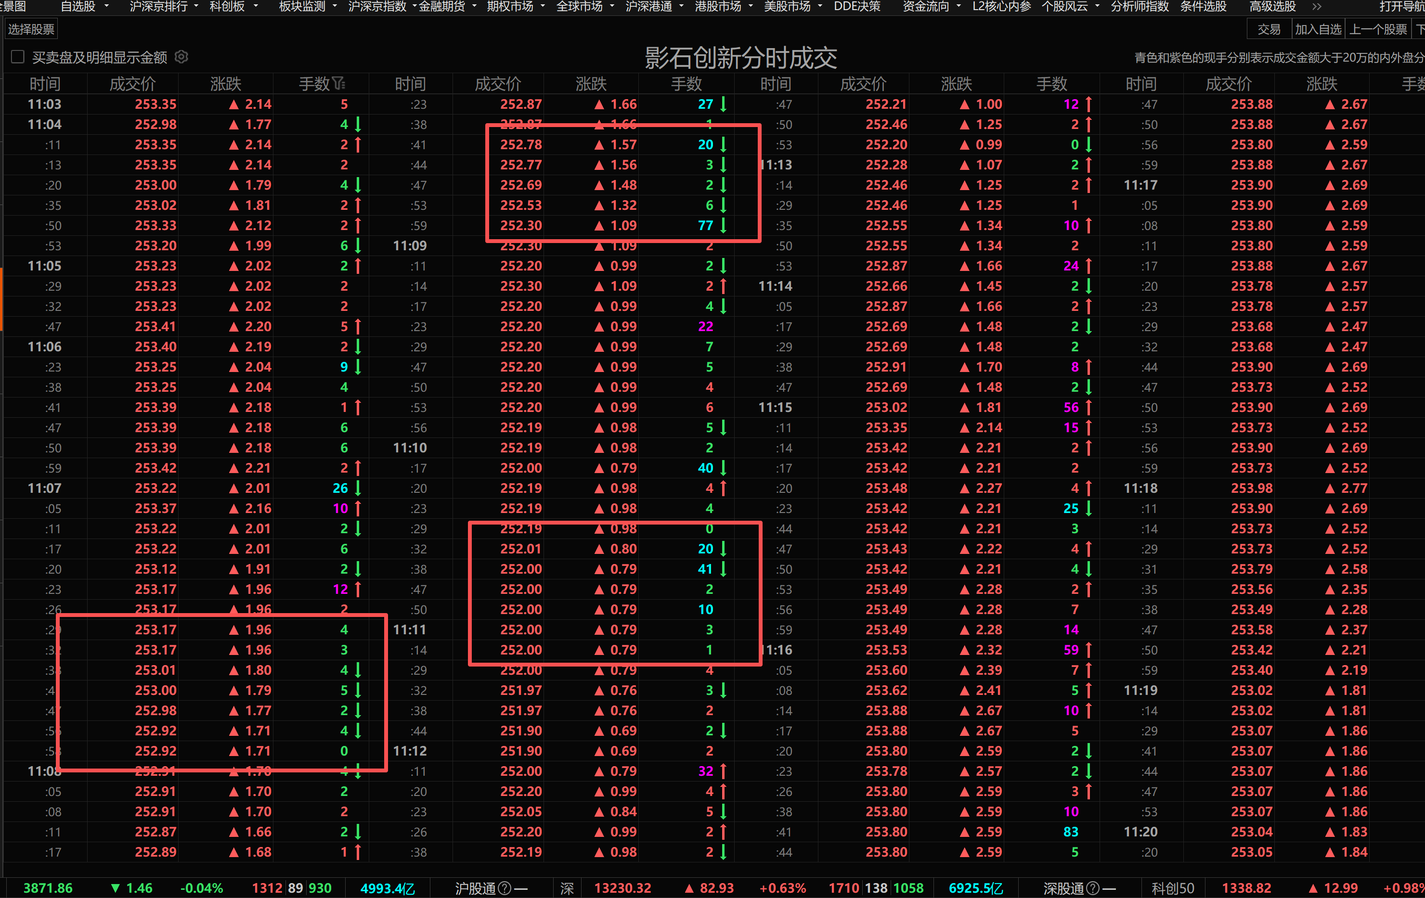
Task: Click the 深股通 question mark icon
Action: click(1093, 888)
